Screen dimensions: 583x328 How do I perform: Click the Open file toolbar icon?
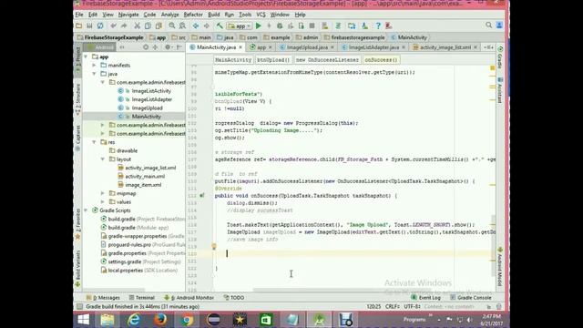click(x=79, y=26)
